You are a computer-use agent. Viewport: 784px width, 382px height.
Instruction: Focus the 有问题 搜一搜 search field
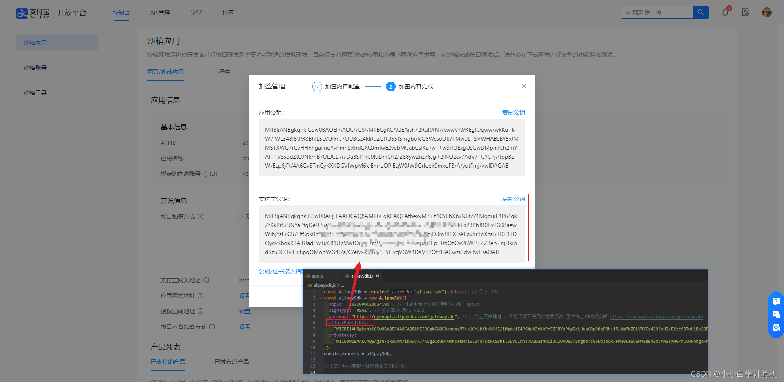657,12
